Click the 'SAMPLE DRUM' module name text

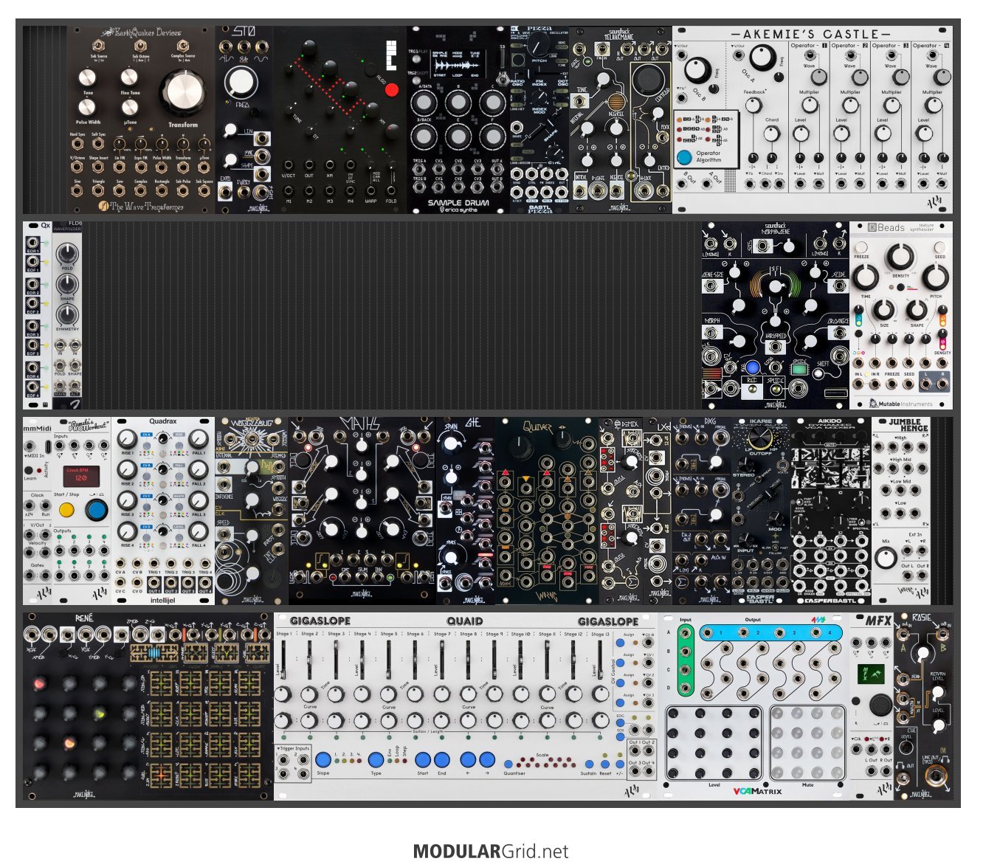[458, 202]
